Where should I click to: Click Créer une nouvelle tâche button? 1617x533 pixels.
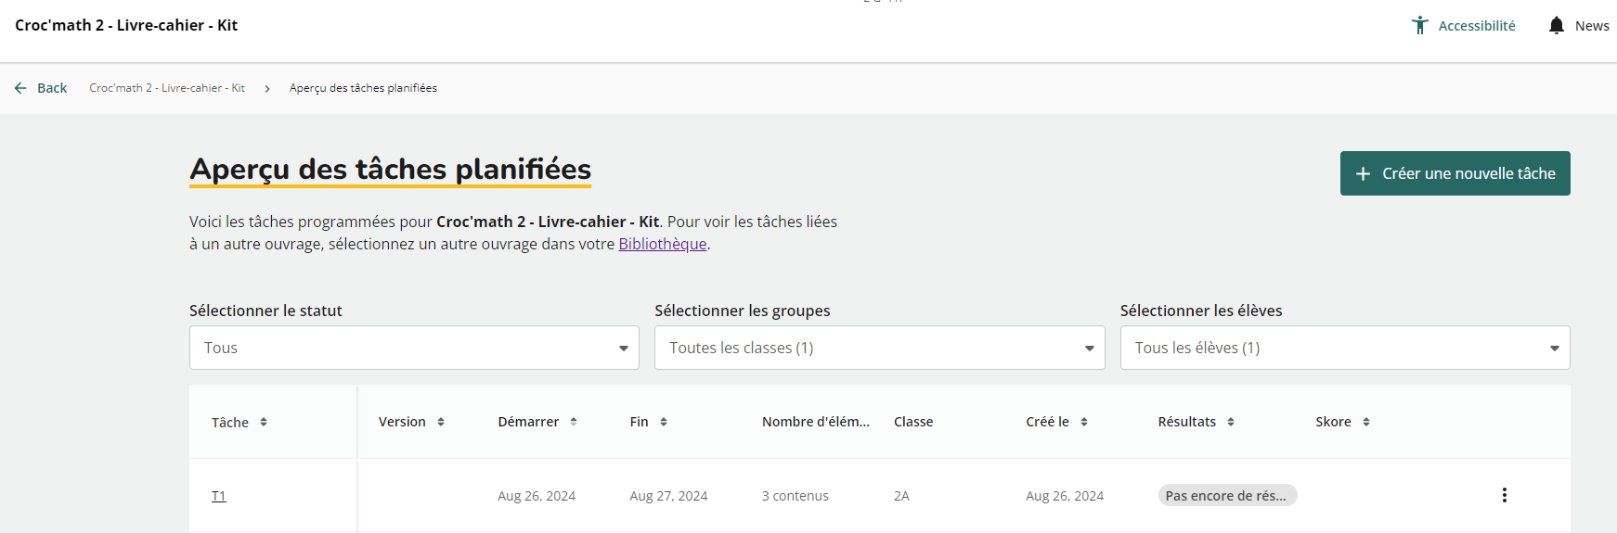click(1455, 173)
